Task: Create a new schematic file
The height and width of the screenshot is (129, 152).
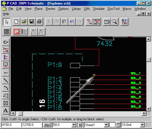Action: 16,22
